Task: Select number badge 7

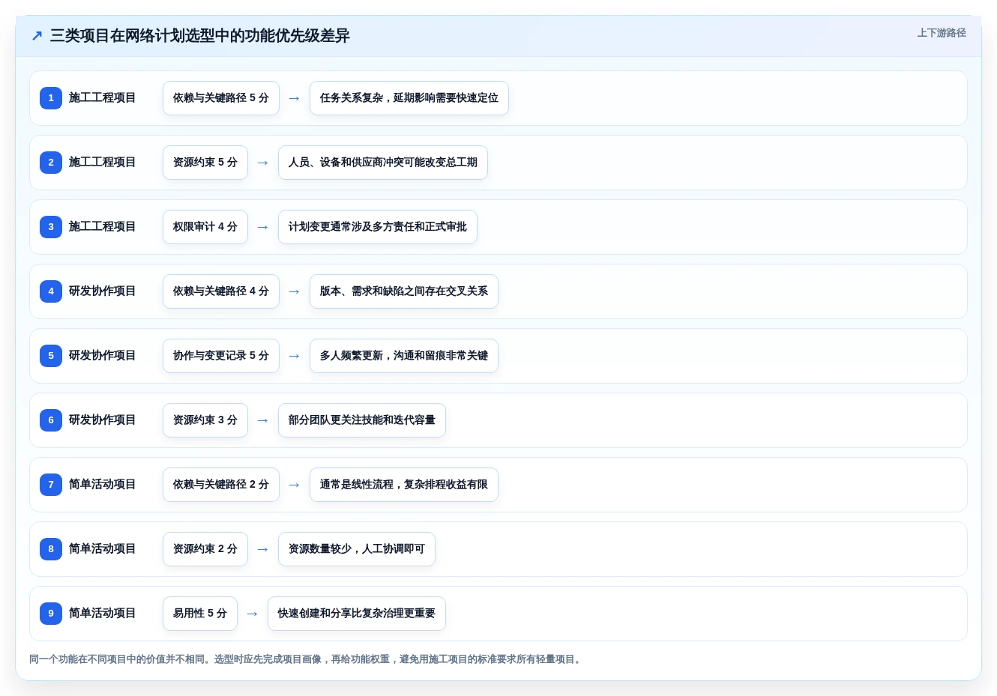Action: [x=51, y=485]
